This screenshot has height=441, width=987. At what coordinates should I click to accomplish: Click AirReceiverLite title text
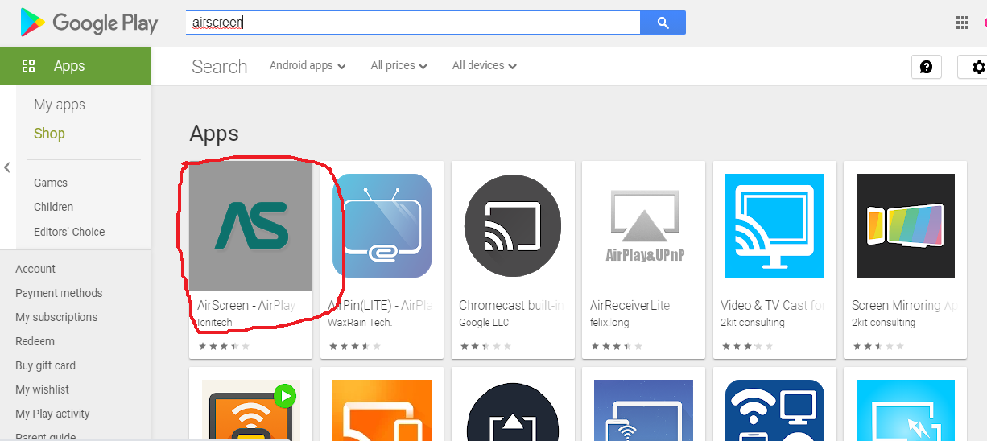pos(630,306)
